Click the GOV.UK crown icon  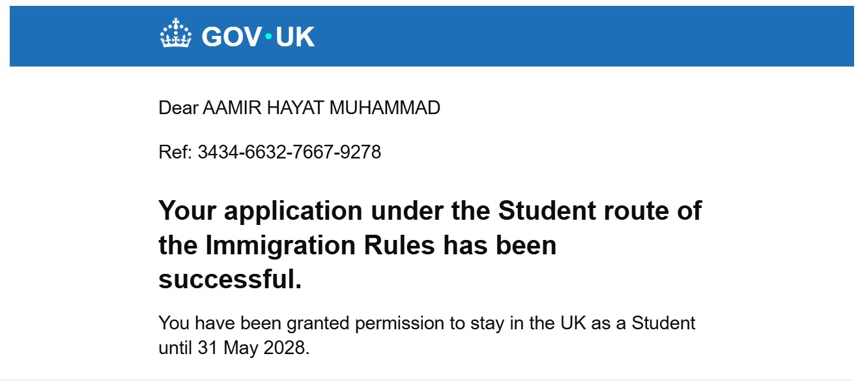click(x=176, y=34)
